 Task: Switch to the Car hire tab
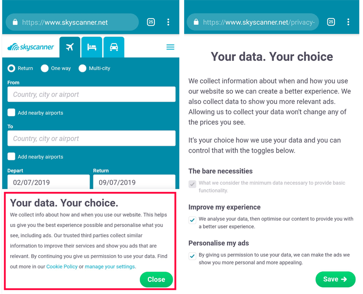click(x=114, y=47)
